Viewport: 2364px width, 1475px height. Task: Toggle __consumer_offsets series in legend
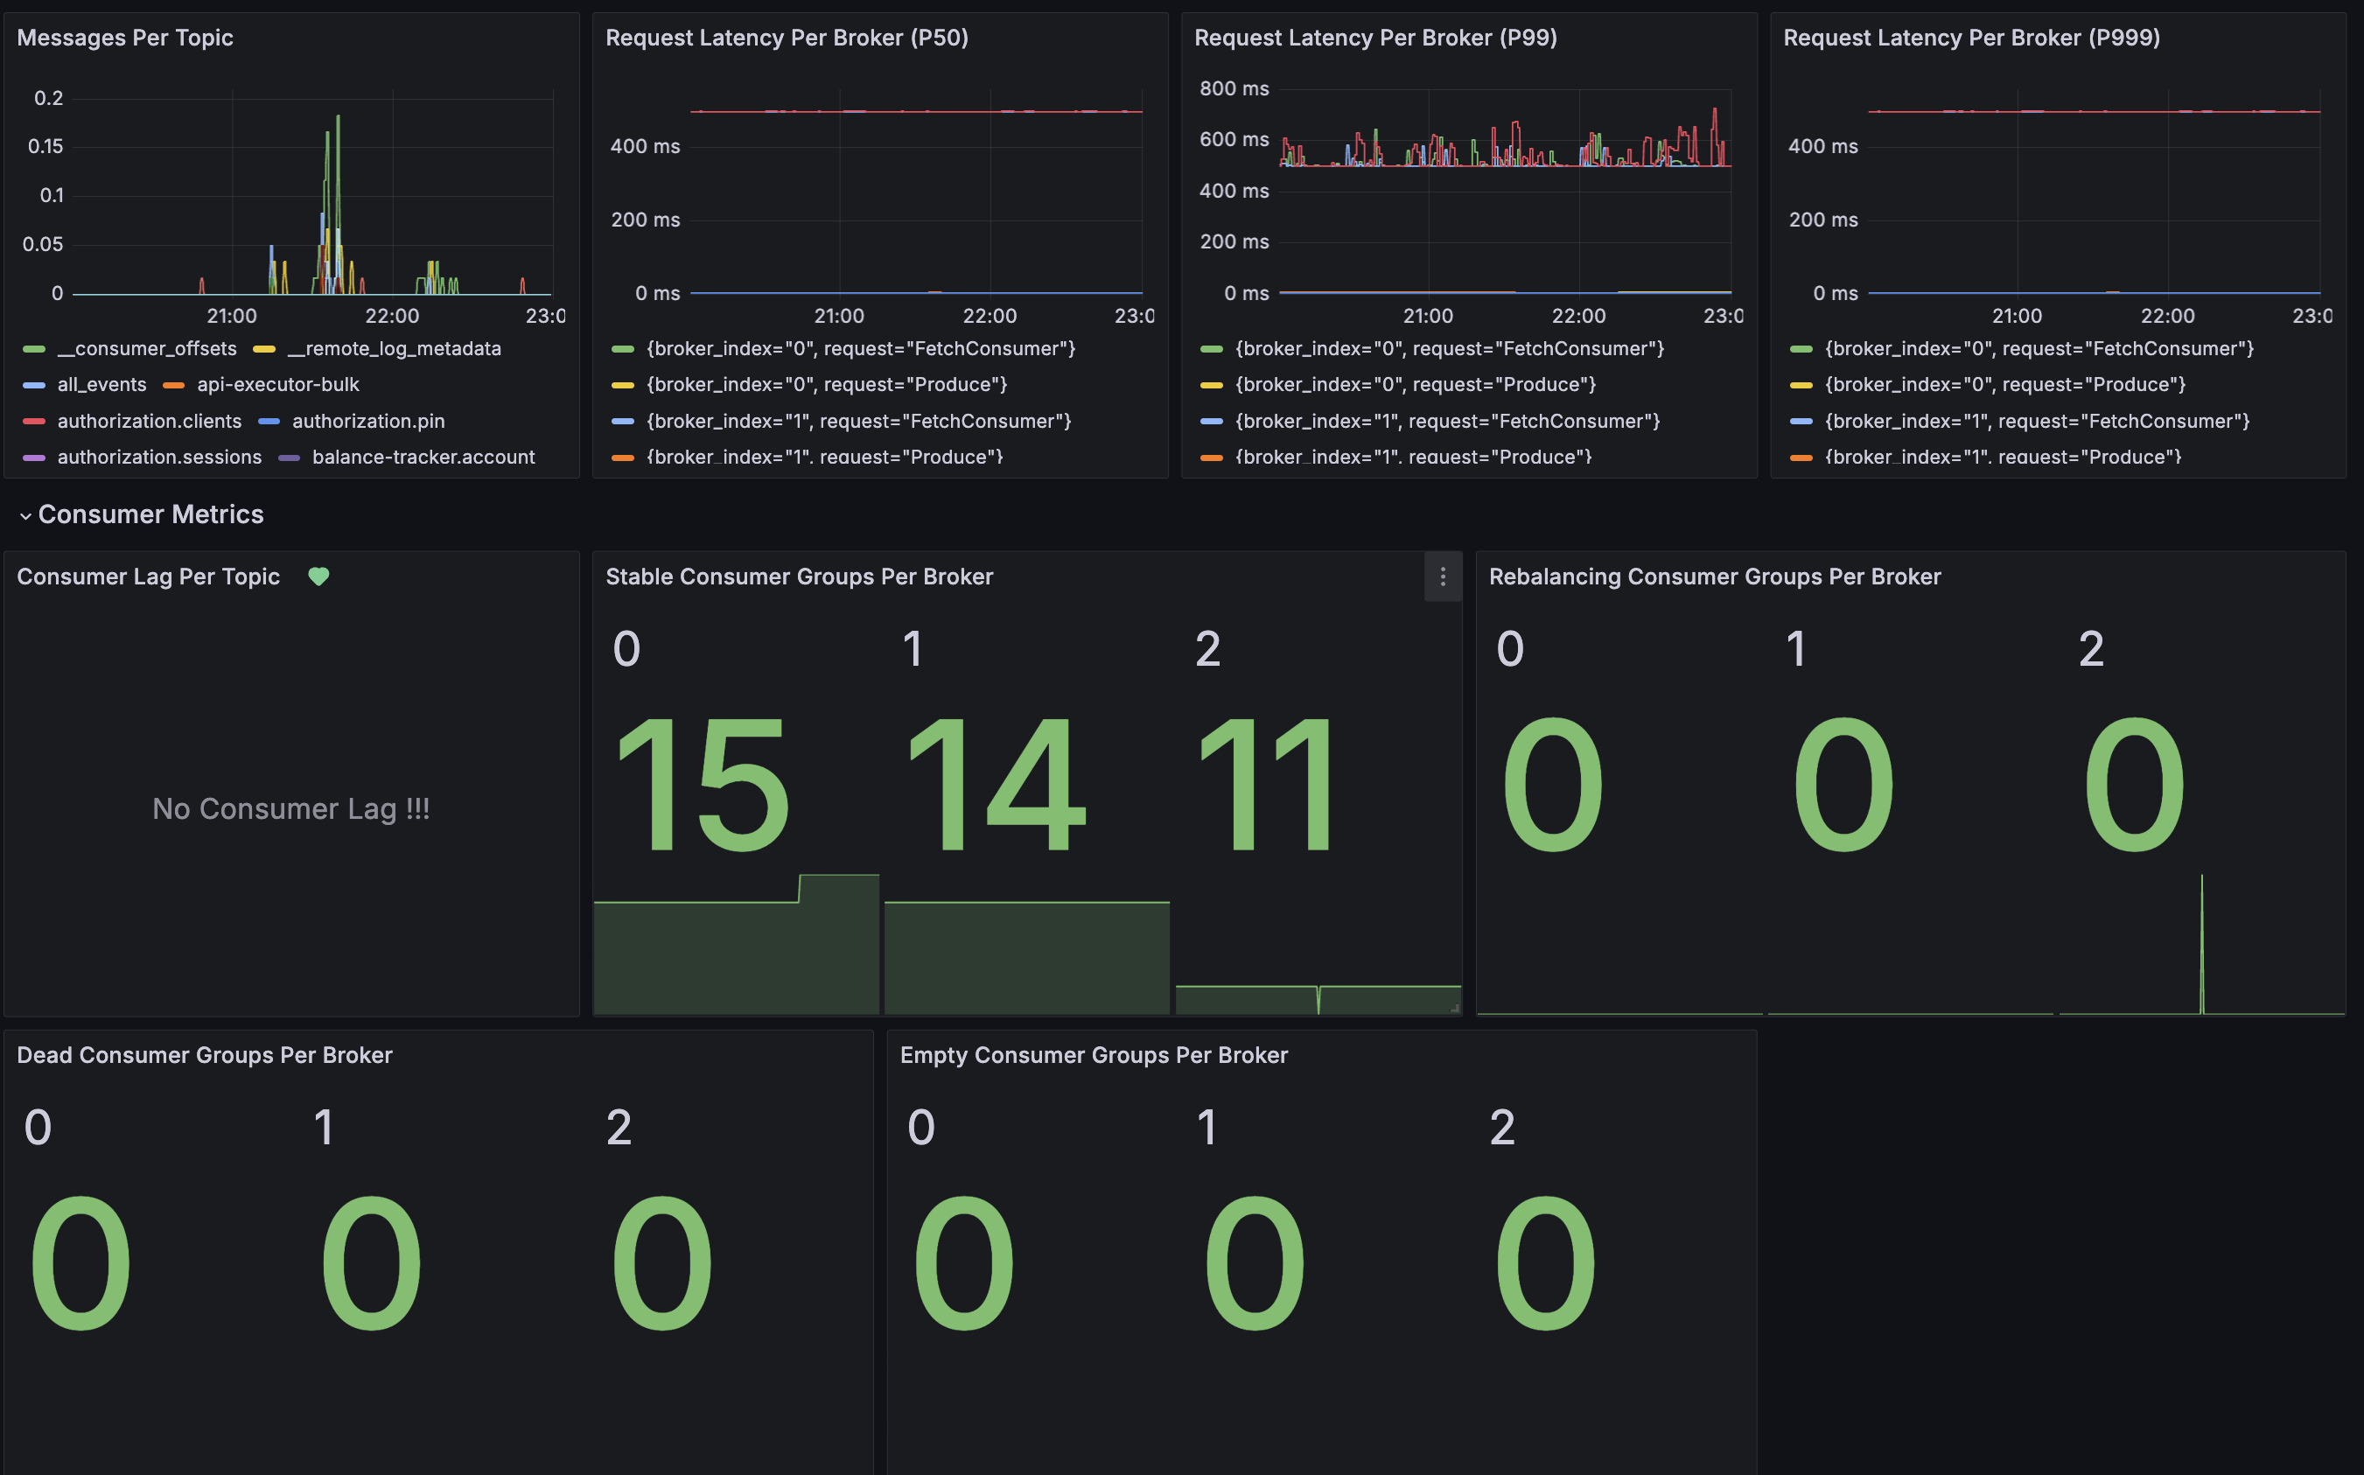[146, 348]
